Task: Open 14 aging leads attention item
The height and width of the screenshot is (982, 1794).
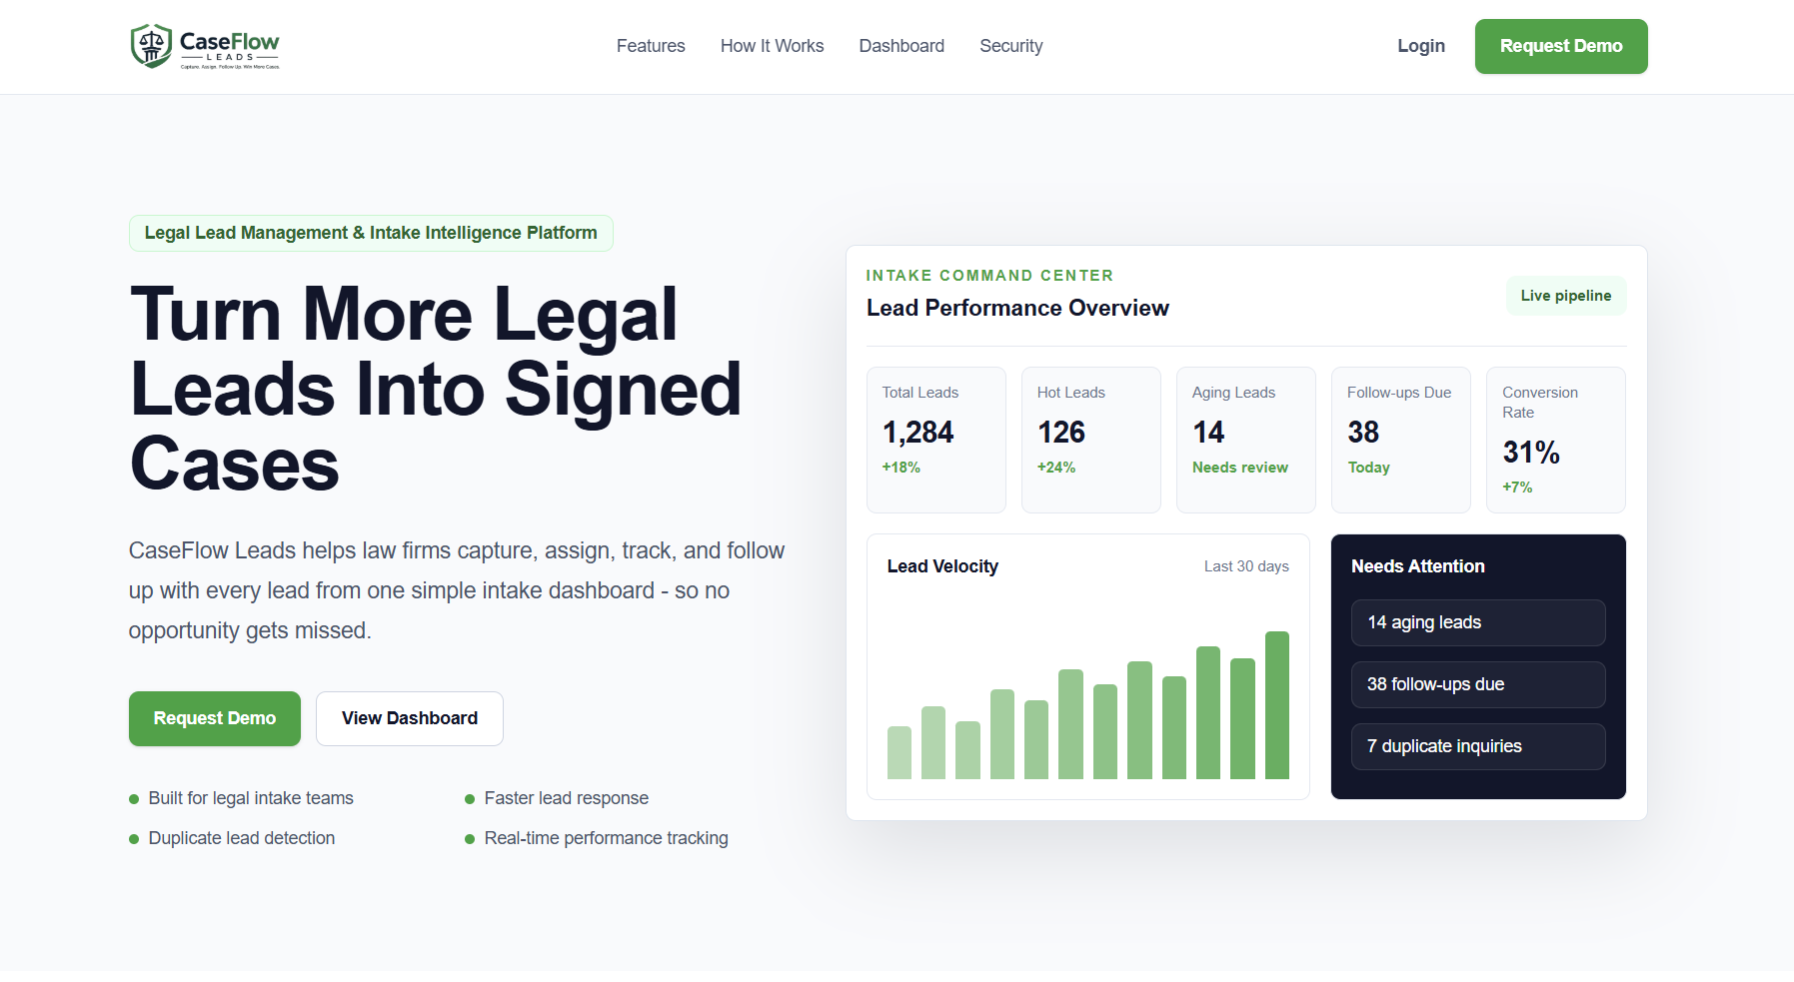Action: coord(1478,622)
